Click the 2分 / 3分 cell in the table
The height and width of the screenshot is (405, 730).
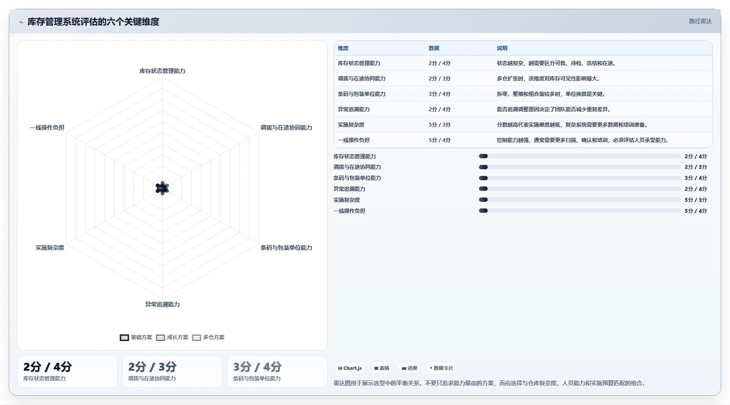[x=440, y=79]
